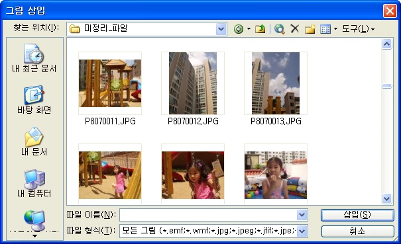Open 내 문서 in the places bar
Image resolution: width=401 pixels, height=244 pixels.
(34, 142)
